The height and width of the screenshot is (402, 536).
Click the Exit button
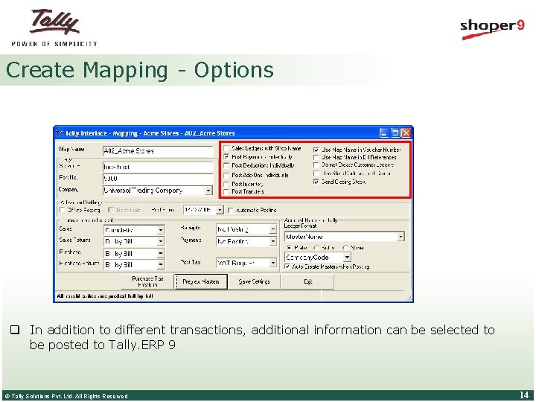[x=307, y=281]
